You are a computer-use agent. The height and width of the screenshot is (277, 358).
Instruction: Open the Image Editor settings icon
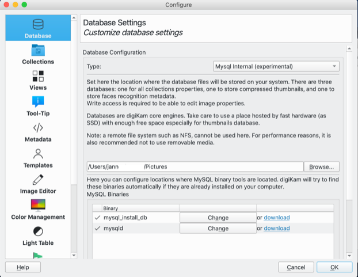tap(38, 180)
